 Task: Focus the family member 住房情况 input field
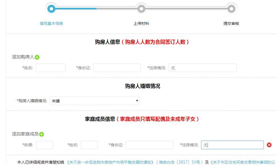tap(232, 145)
